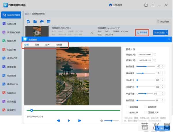
Task: Click the 播放速度 slider
Action: (x=146, y=73)
